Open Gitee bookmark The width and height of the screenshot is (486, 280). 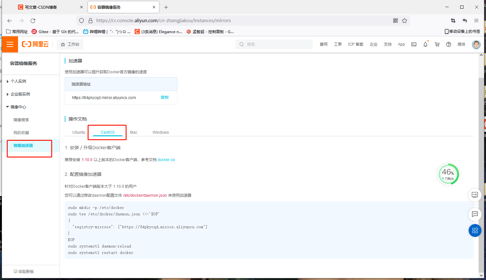[55, 32]
